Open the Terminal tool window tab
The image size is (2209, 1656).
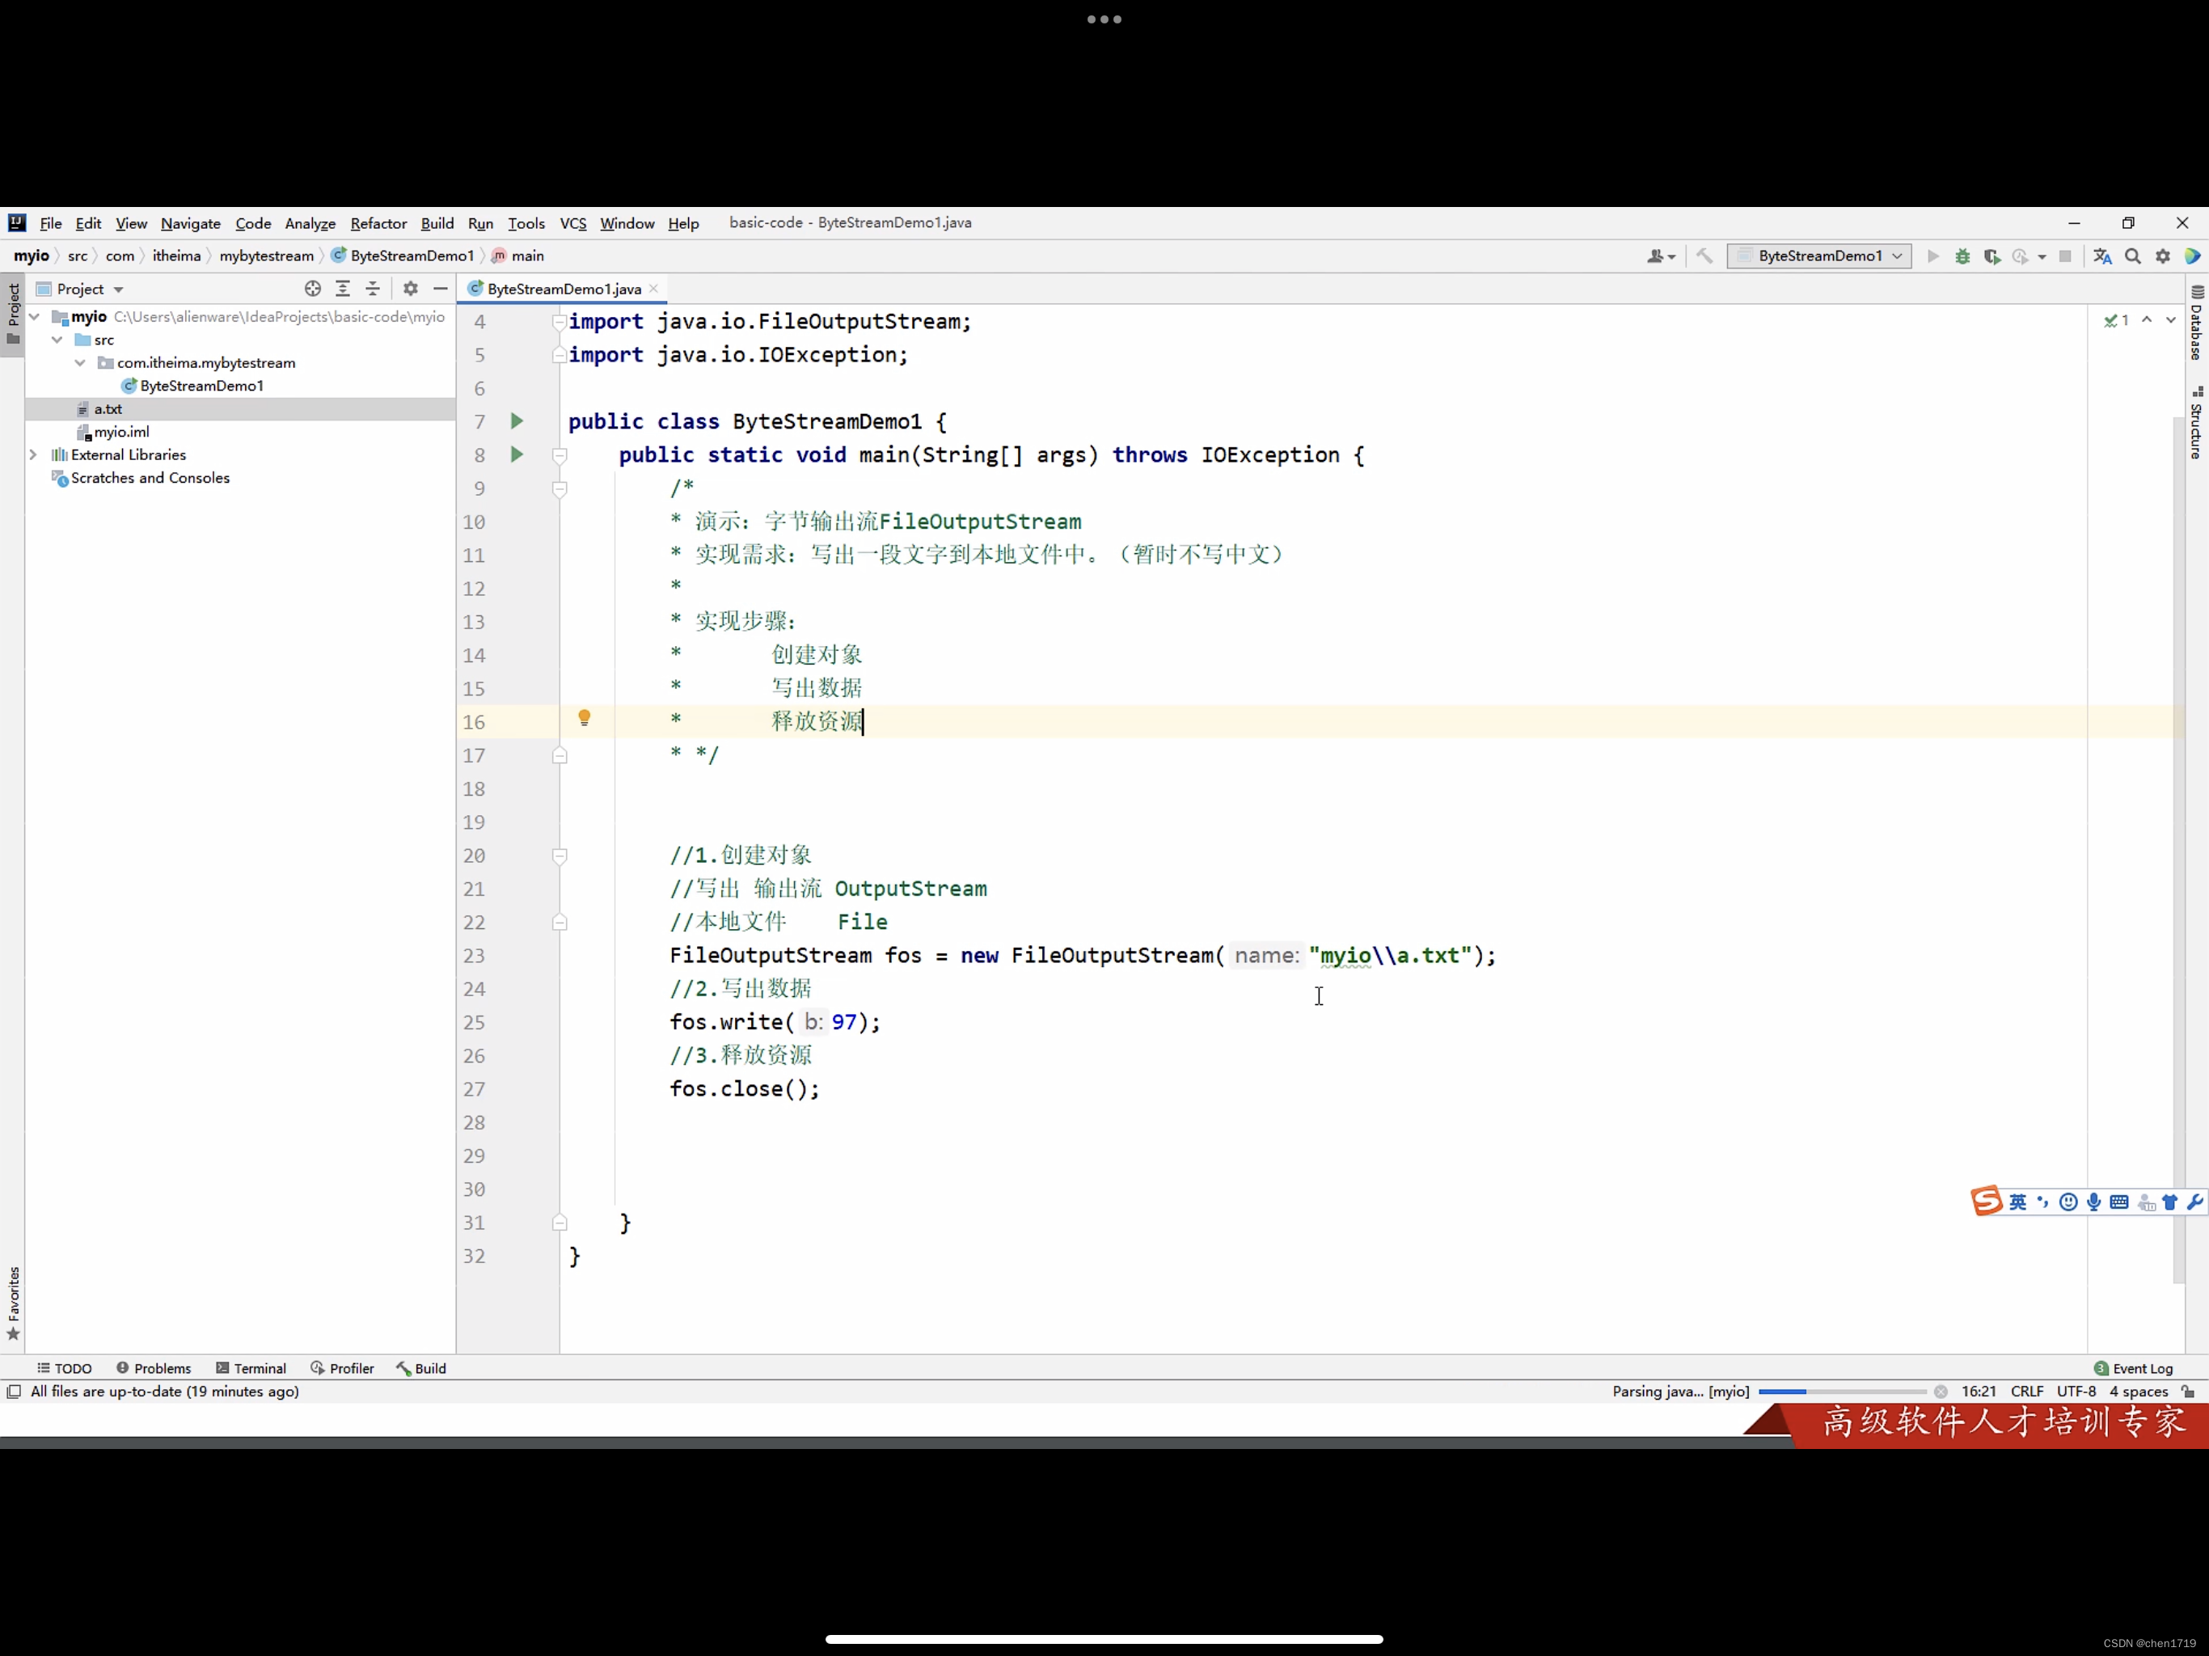pos(251,1368)
